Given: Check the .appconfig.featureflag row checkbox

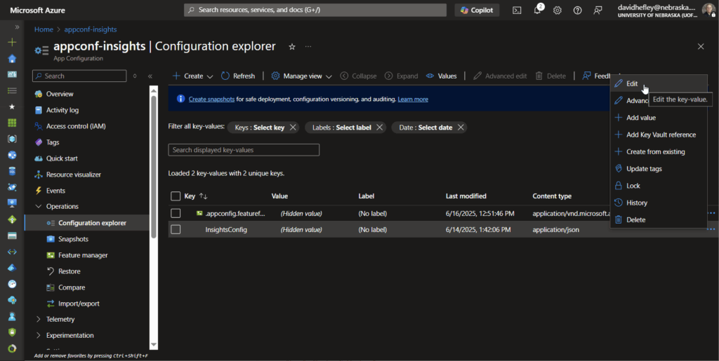Looking at the screenshot, I should point(176,212).
